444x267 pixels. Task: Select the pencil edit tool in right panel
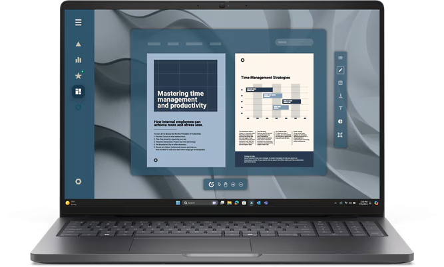(340, 70)
